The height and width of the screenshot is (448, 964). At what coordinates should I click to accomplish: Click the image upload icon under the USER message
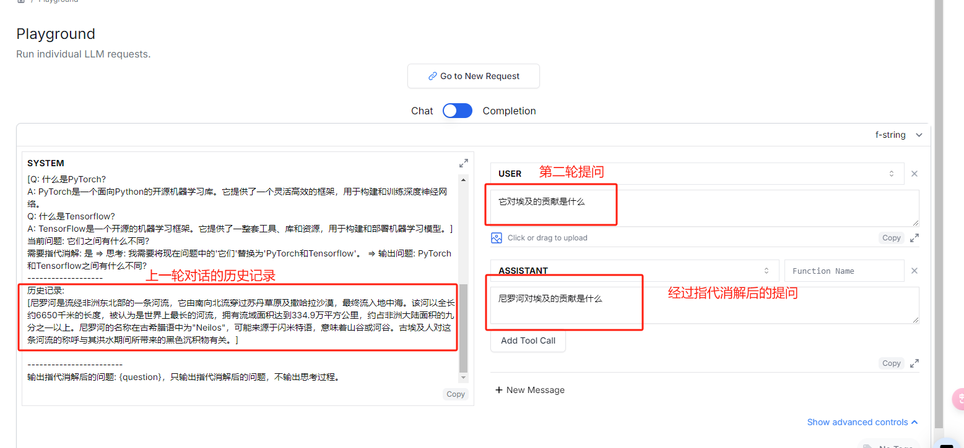497,238
